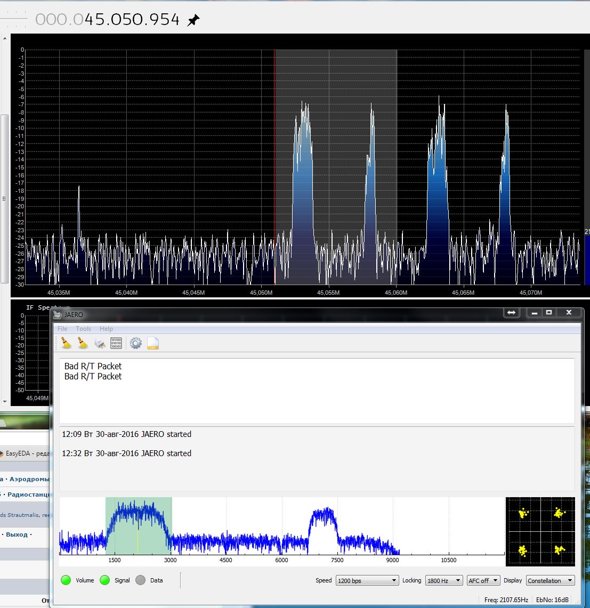This screenshot has width=590, height=608.
Task: Open the Аэродромы link in the browser
Action: point(29,479)
